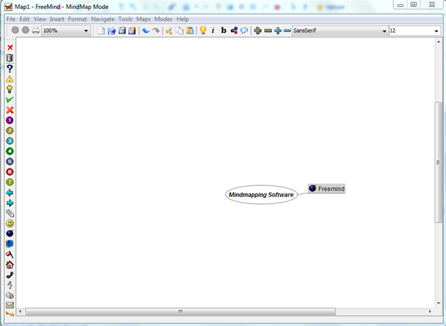The height and width of the screenshot is (326, 446).
Task: Click the clipboard paste icon
Action: tap(190, 31)
